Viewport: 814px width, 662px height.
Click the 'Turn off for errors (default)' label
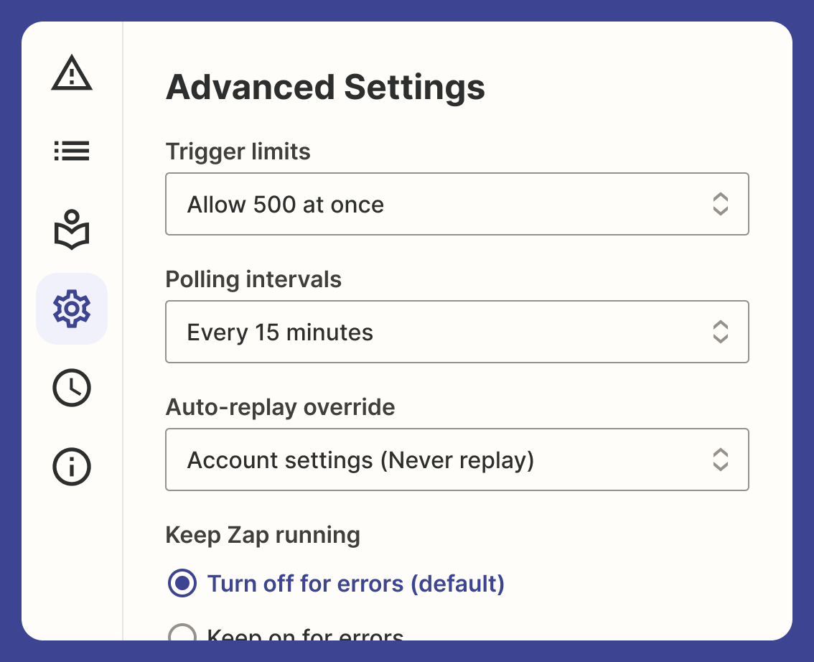(x=355, y=584)
